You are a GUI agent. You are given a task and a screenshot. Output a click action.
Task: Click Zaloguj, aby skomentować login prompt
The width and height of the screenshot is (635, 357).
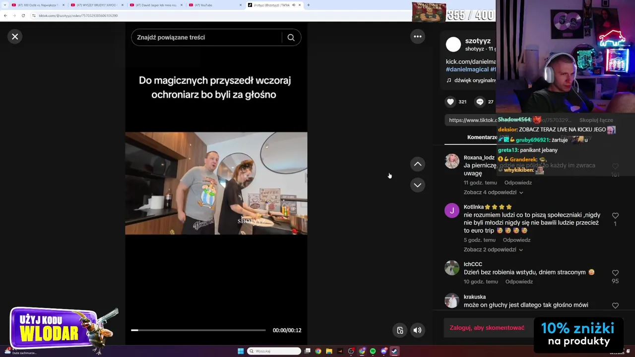[487, 328]
